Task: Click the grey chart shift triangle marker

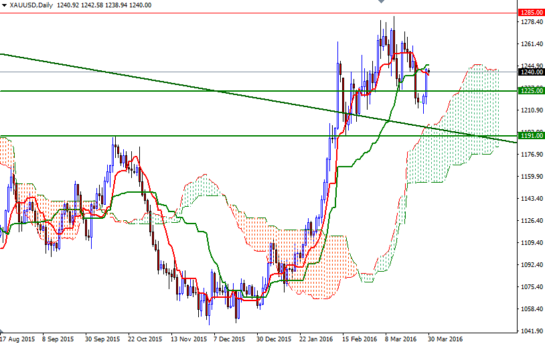Action: (x=381, y=1)
